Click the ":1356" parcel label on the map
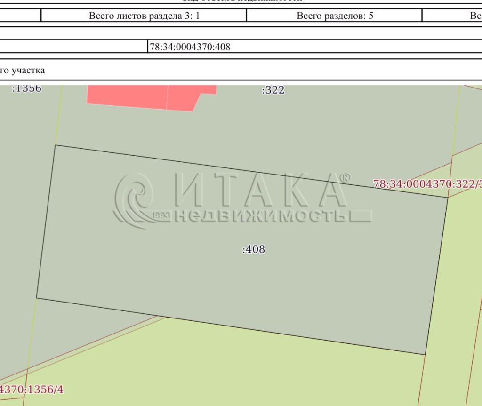This screenshot has height=406, width=482. click(x=26, y=88)
